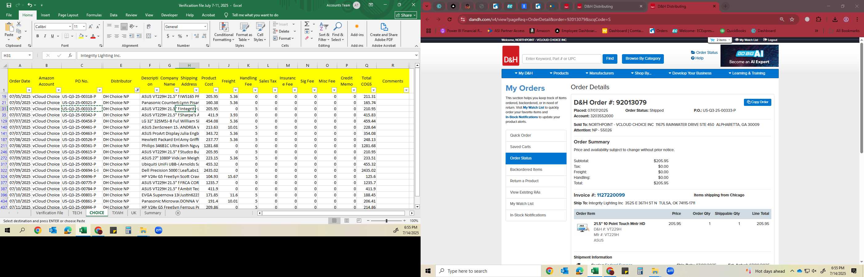
Task: Expand the cart 2 items dropdown
Action: [x=720, y=40]
